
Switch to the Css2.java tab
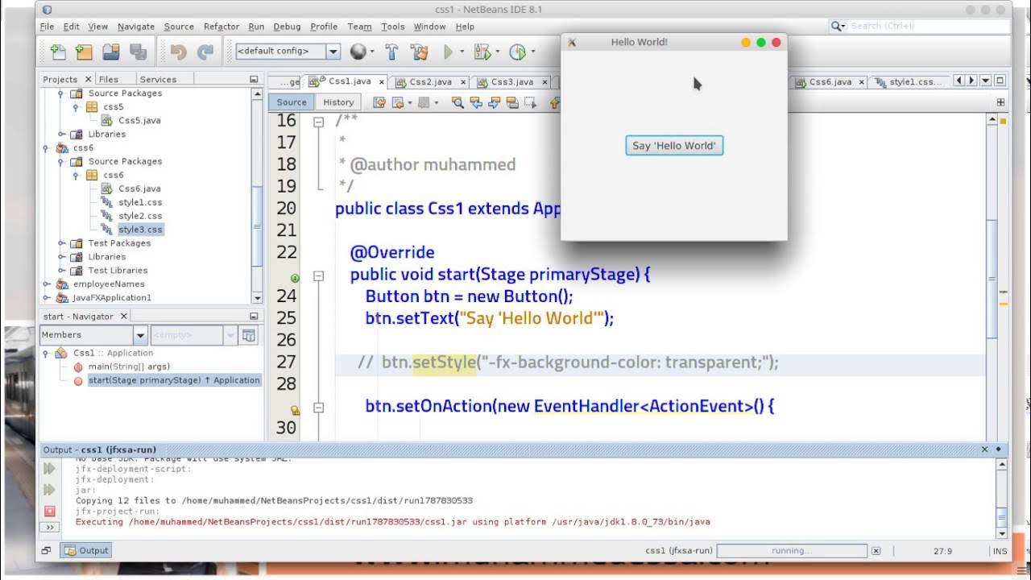(x=430, y=82)
